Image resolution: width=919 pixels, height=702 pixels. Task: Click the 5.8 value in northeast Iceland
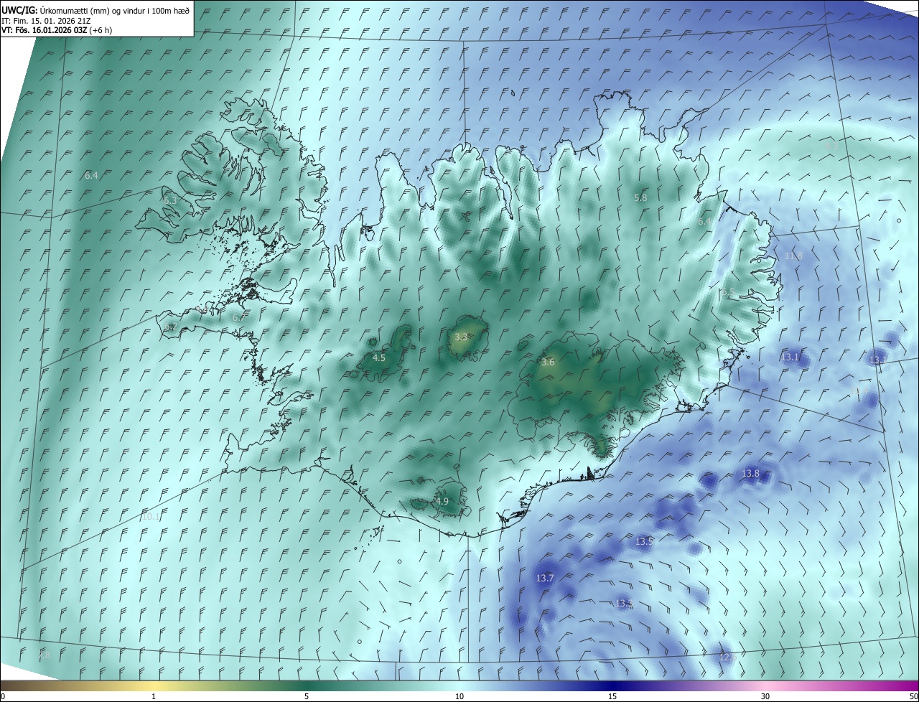point(640,197)
